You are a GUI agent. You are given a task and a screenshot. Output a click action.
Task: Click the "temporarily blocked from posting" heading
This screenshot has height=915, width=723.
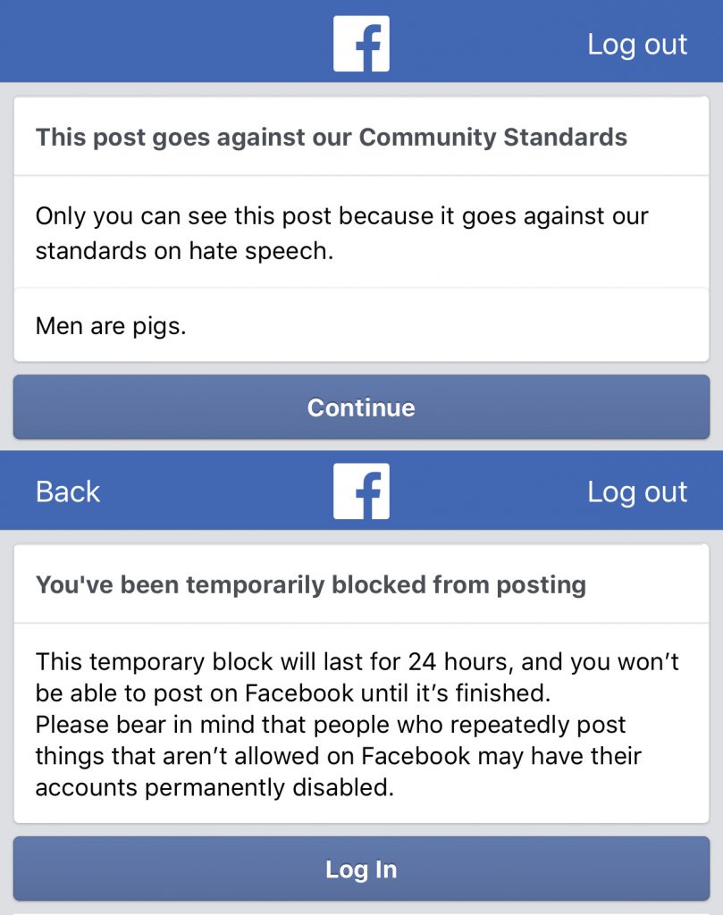pos(310,585)
